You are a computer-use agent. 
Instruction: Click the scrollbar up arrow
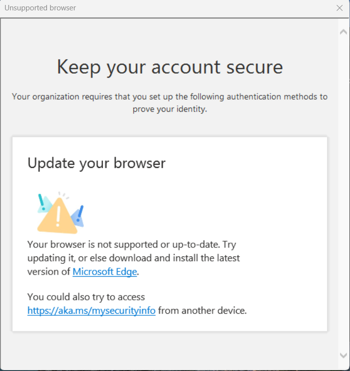coord(343,32)
